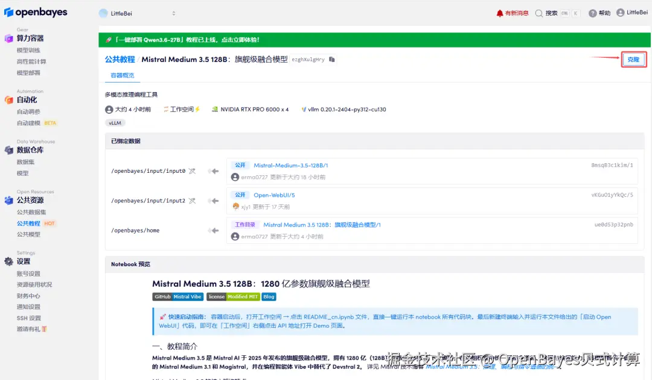The height and width of the screenshot is (380, 652).
Task: Click the NVIDIA RTX PRO 6000 x 4 icon
Action: pos(215,110)
